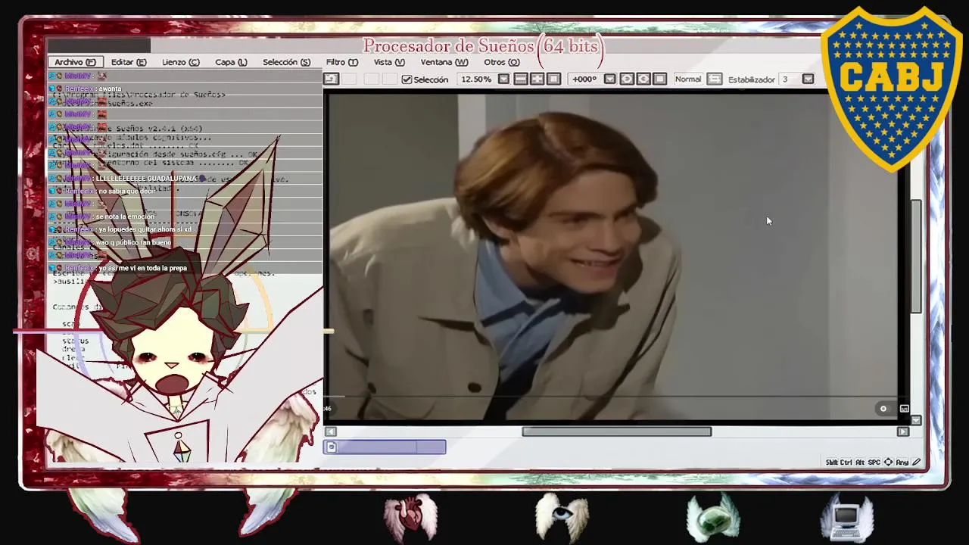
Task: Click chat message 'LLLLLEEEEEEE GUADALUPANA'
Action: pos(145,179)
